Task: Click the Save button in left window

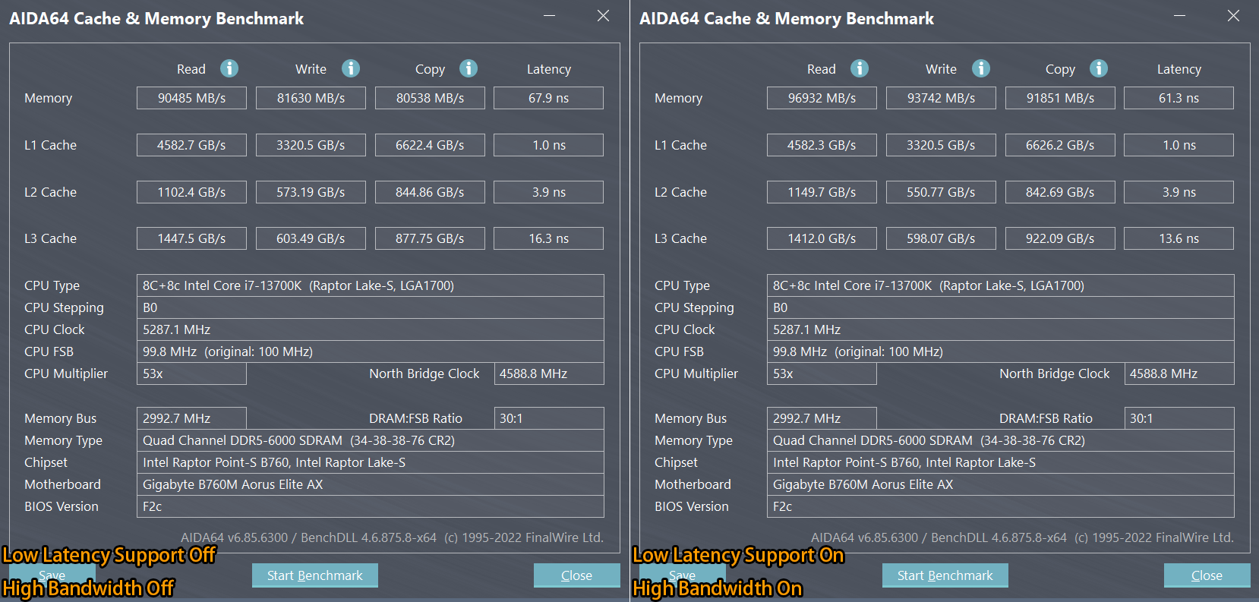Action: tap(52, 575)
